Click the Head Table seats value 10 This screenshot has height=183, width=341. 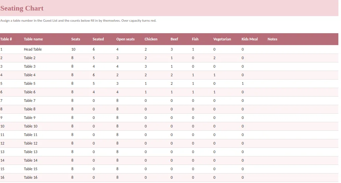coord(73,49)
